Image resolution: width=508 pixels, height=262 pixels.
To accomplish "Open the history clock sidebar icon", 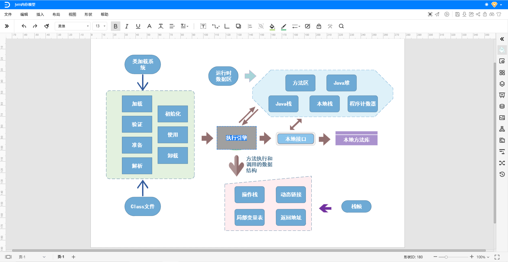I will (502, 174).
